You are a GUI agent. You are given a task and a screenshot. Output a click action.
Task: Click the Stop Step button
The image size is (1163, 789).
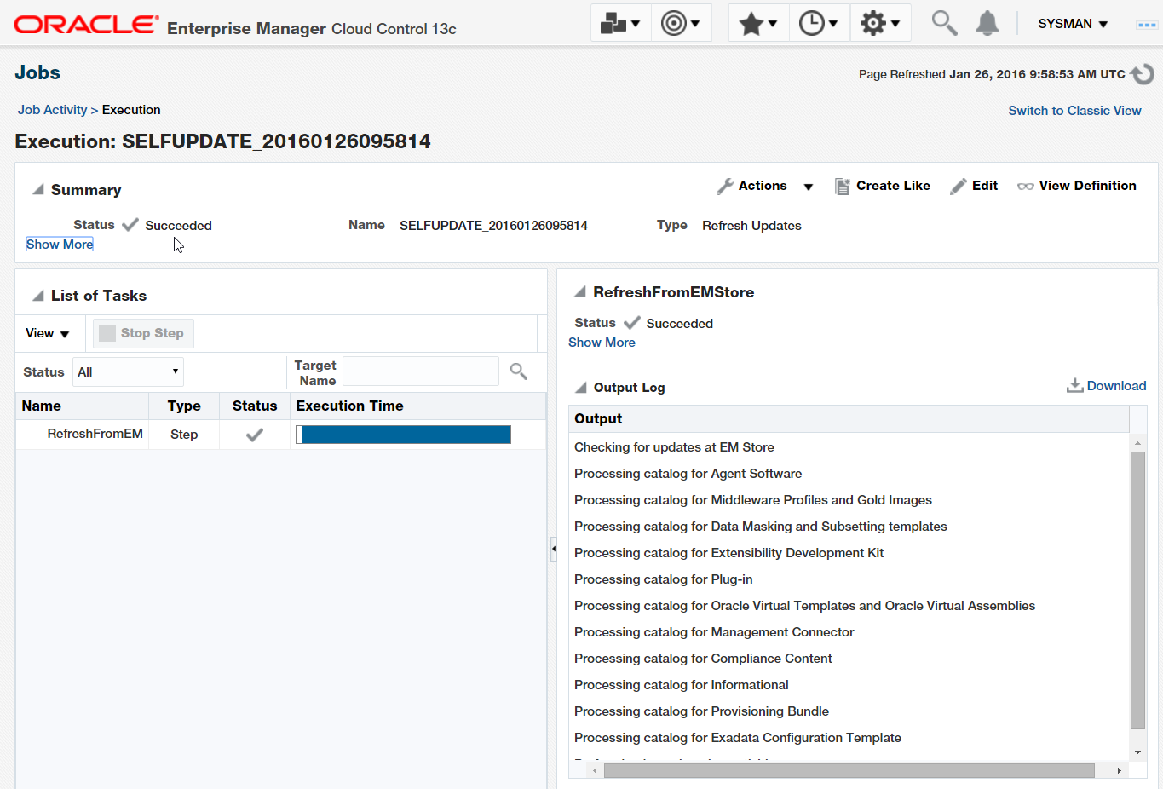coord(143,333)
